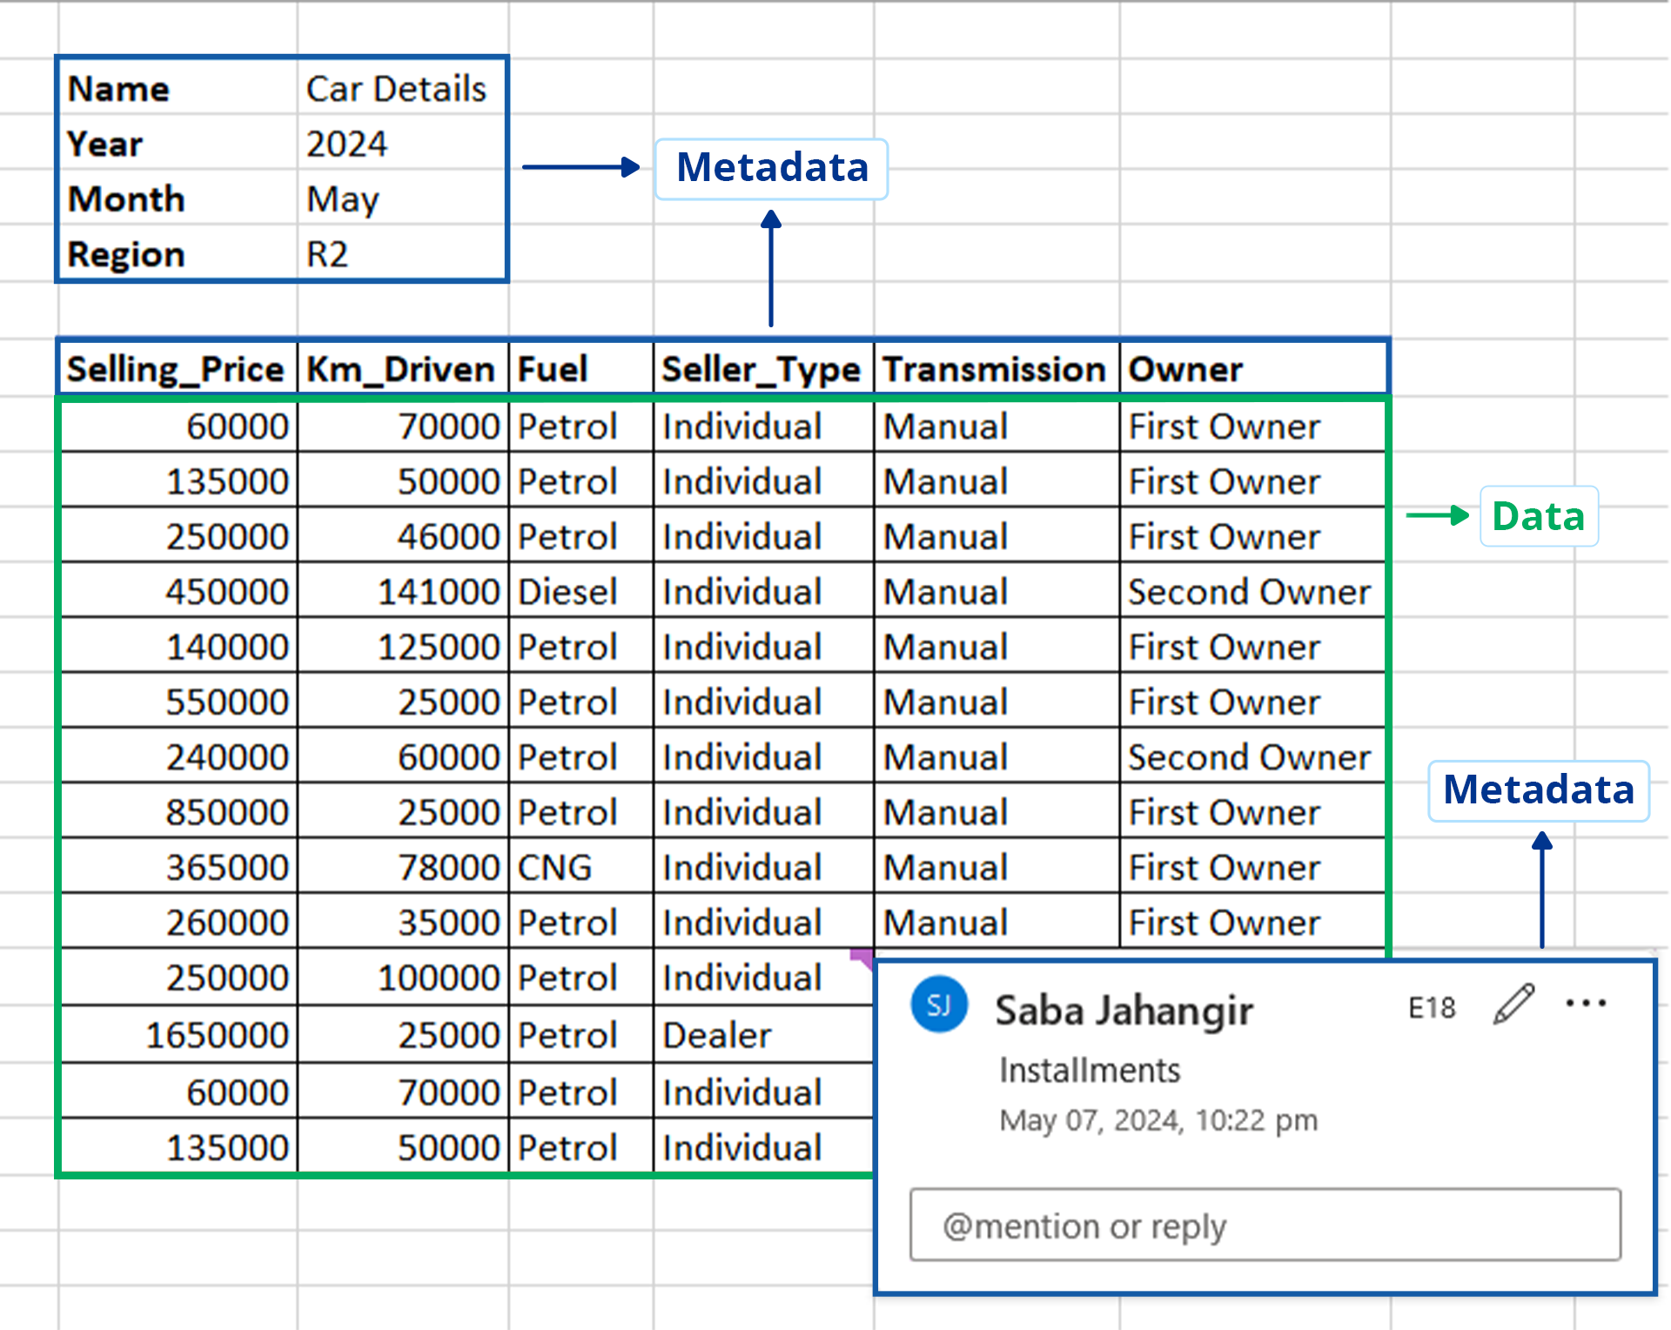The image size is (1671, 1330).
Task: Select the Installments comment text
Action: pos(1091,1071)
